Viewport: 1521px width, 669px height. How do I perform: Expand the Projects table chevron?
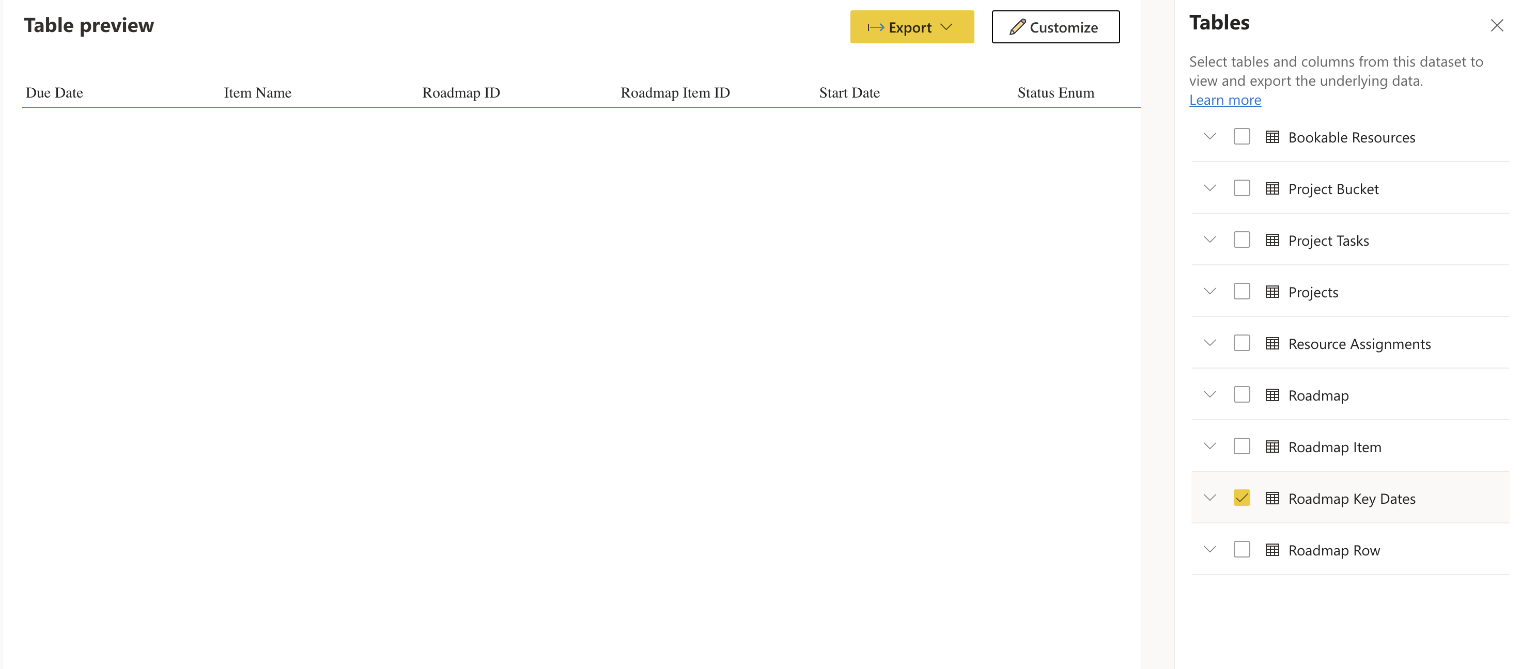tap(1209, 292)
